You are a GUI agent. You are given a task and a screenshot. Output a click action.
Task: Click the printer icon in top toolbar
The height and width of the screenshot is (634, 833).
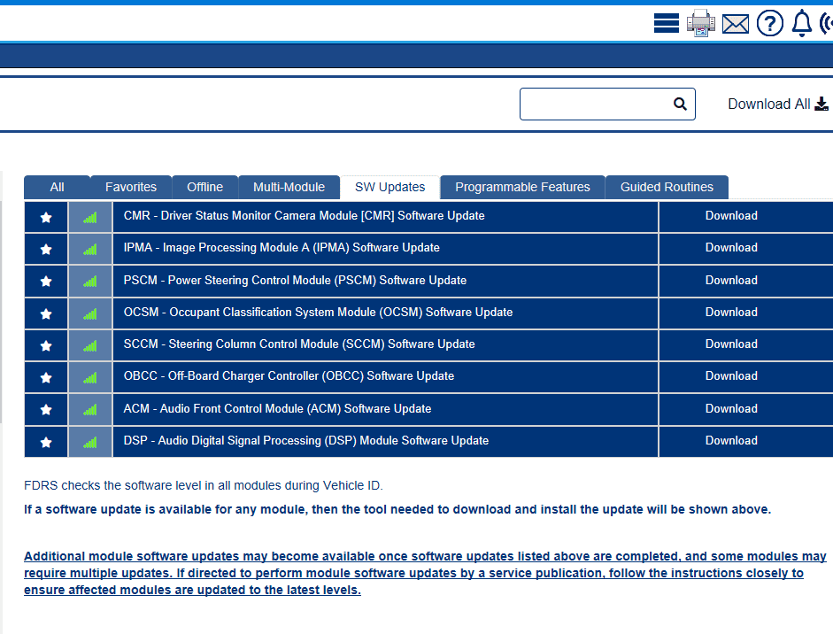(x=700, y=23)
